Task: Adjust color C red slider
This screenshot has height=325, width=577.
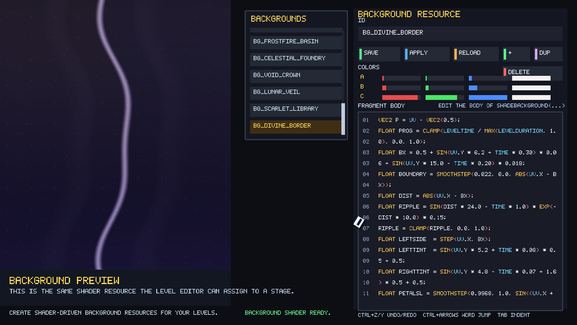Action: click(401, 97)
